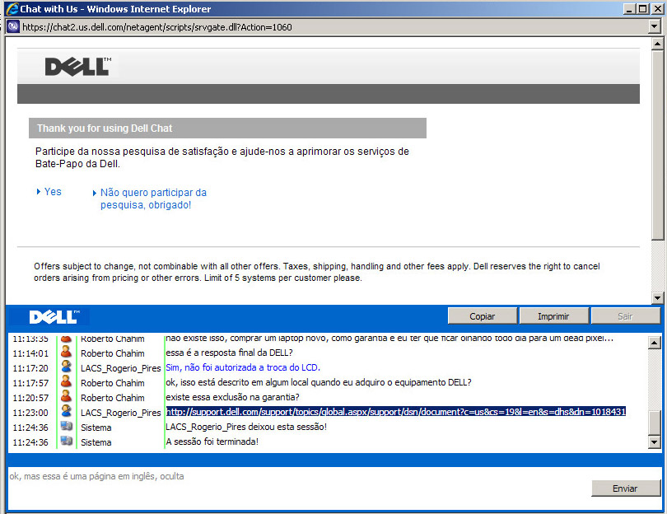Click the Sistema label beside 'A sessão foi terminada!'
Viewport: 667px width, 514px height.
96,442
